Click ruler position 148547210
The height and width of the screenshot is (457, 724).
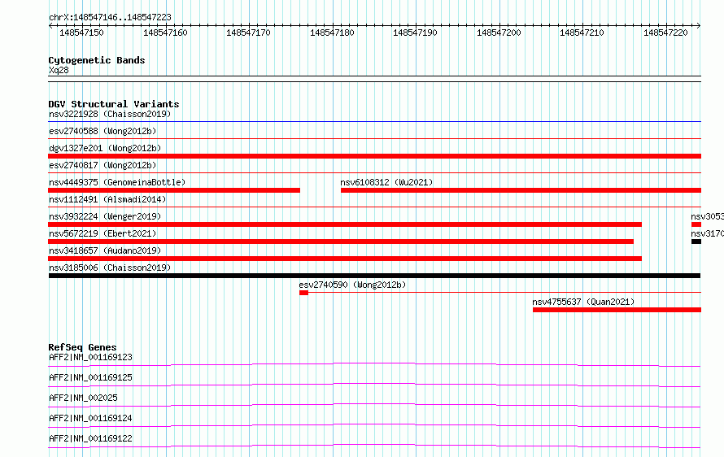582,33
